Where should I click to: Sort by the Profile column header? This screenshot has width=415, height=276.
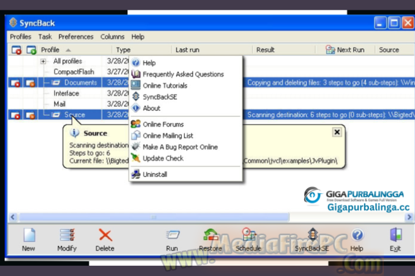point(76,50)
